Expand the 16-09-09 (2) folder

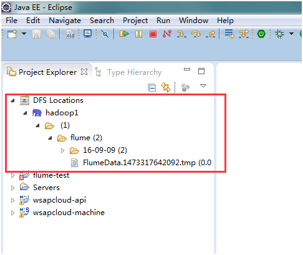[x=62, y=150]
